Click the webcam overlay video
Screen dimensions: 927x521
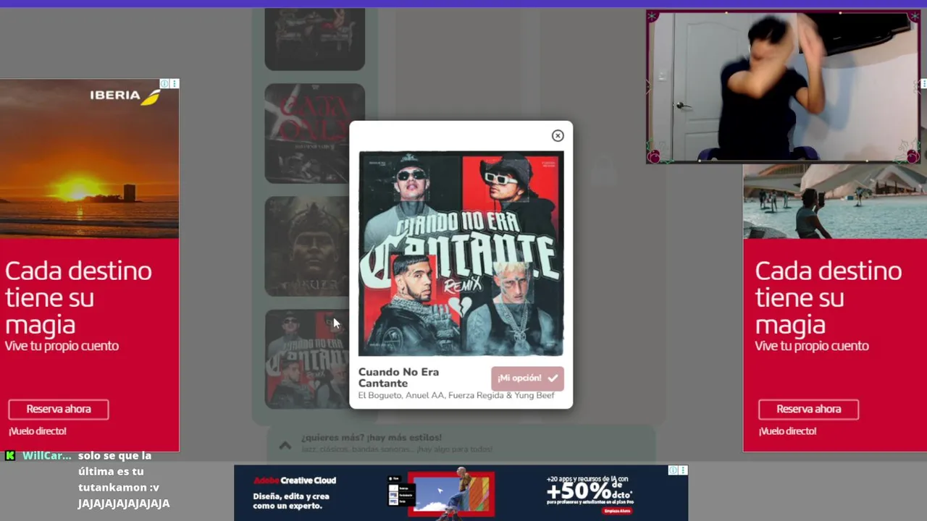click(x=783, y=87)
